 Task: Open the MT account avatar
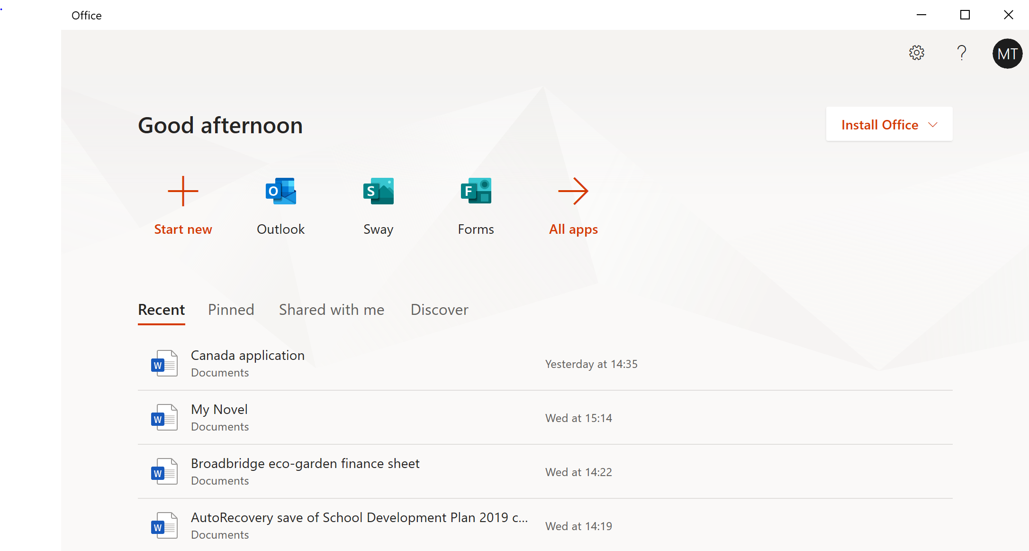click(x=1007, y=54)
